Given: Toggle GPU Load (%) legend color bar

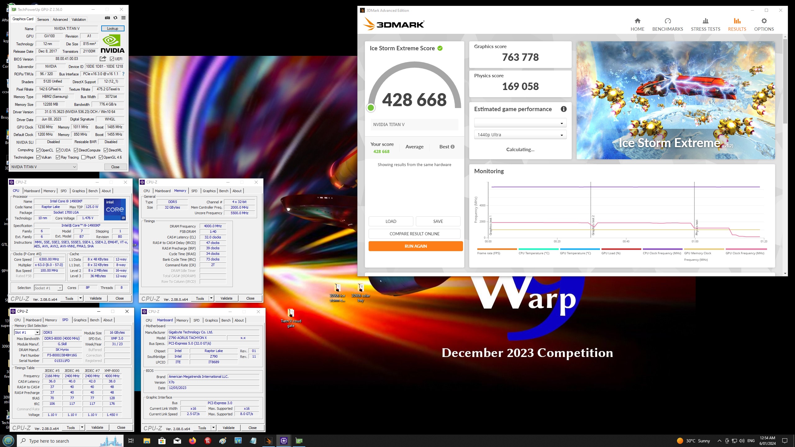Looking at the screenshot, I should (621, 249).
